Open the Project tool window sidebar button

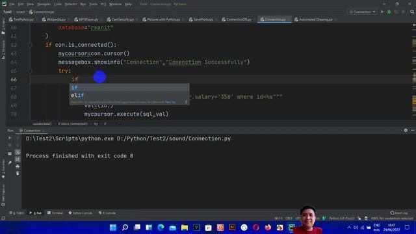point(3,27)
